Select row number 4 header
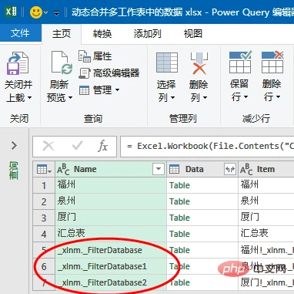Viewport: 294px width, 294px height. [x=44, y=234]
